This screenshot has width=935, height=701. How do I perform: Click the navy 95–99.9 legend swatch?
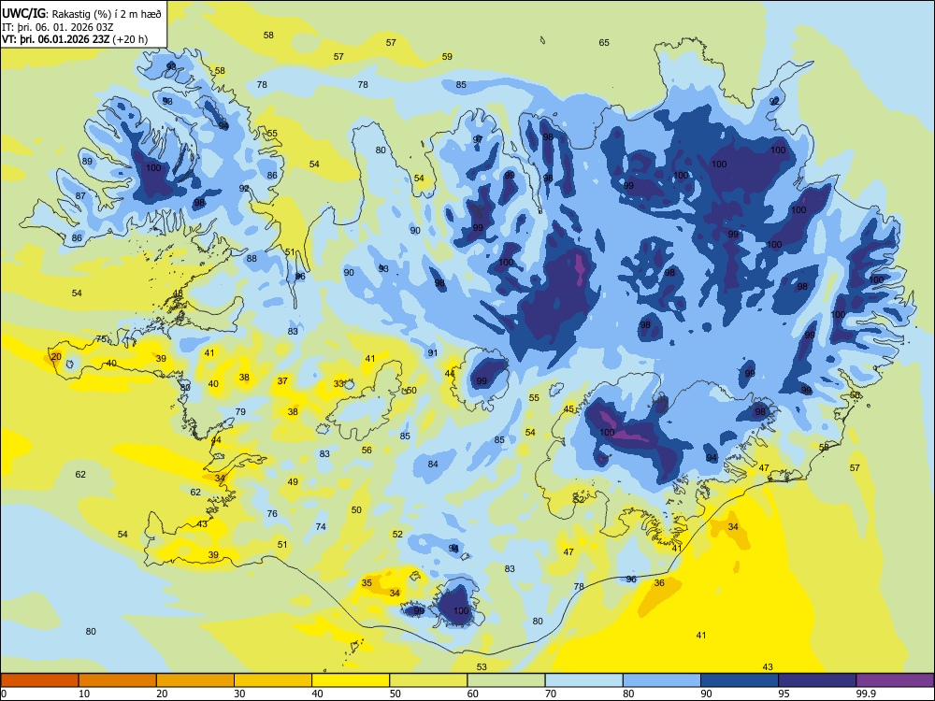[x=817, y=680]
